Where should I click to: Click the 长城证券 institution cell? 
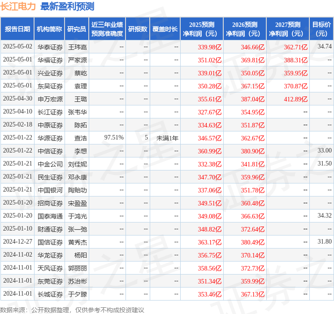pyautogui.click(x=50, y=294)
